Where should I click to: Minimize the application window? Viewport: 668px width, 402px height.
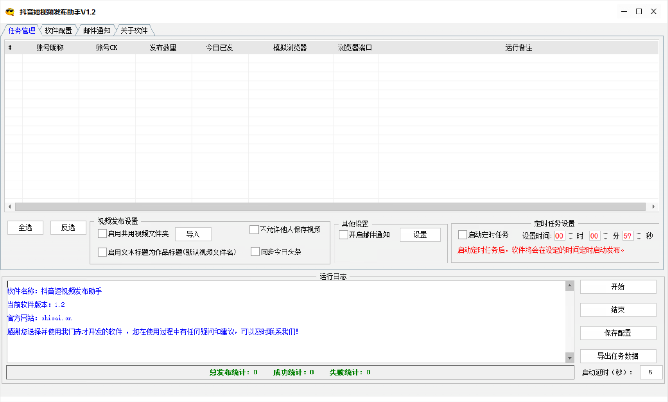tap(624, 12)
